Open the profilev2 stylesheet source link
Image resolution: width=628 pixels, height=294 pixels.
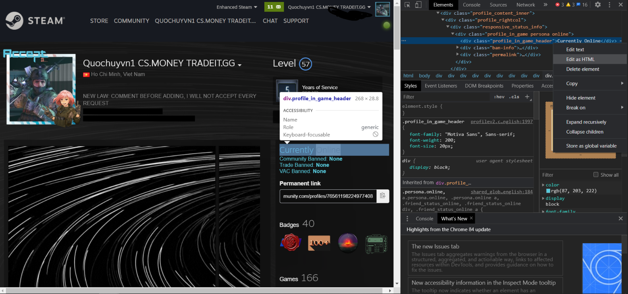coord(502,122)
